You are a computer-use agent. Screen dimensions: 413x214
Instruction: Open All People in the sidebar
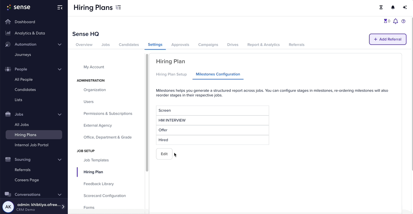[24, 79]
